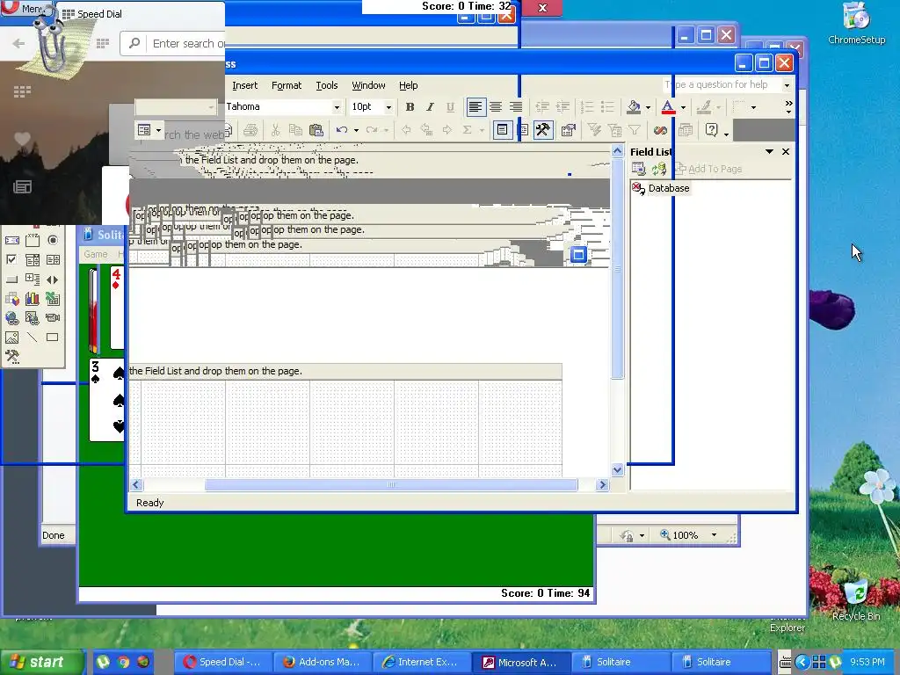Viewport: 900px width, 675px height.
Task: Select the Movie camera toolbox tool
Action: coord(53,318)
